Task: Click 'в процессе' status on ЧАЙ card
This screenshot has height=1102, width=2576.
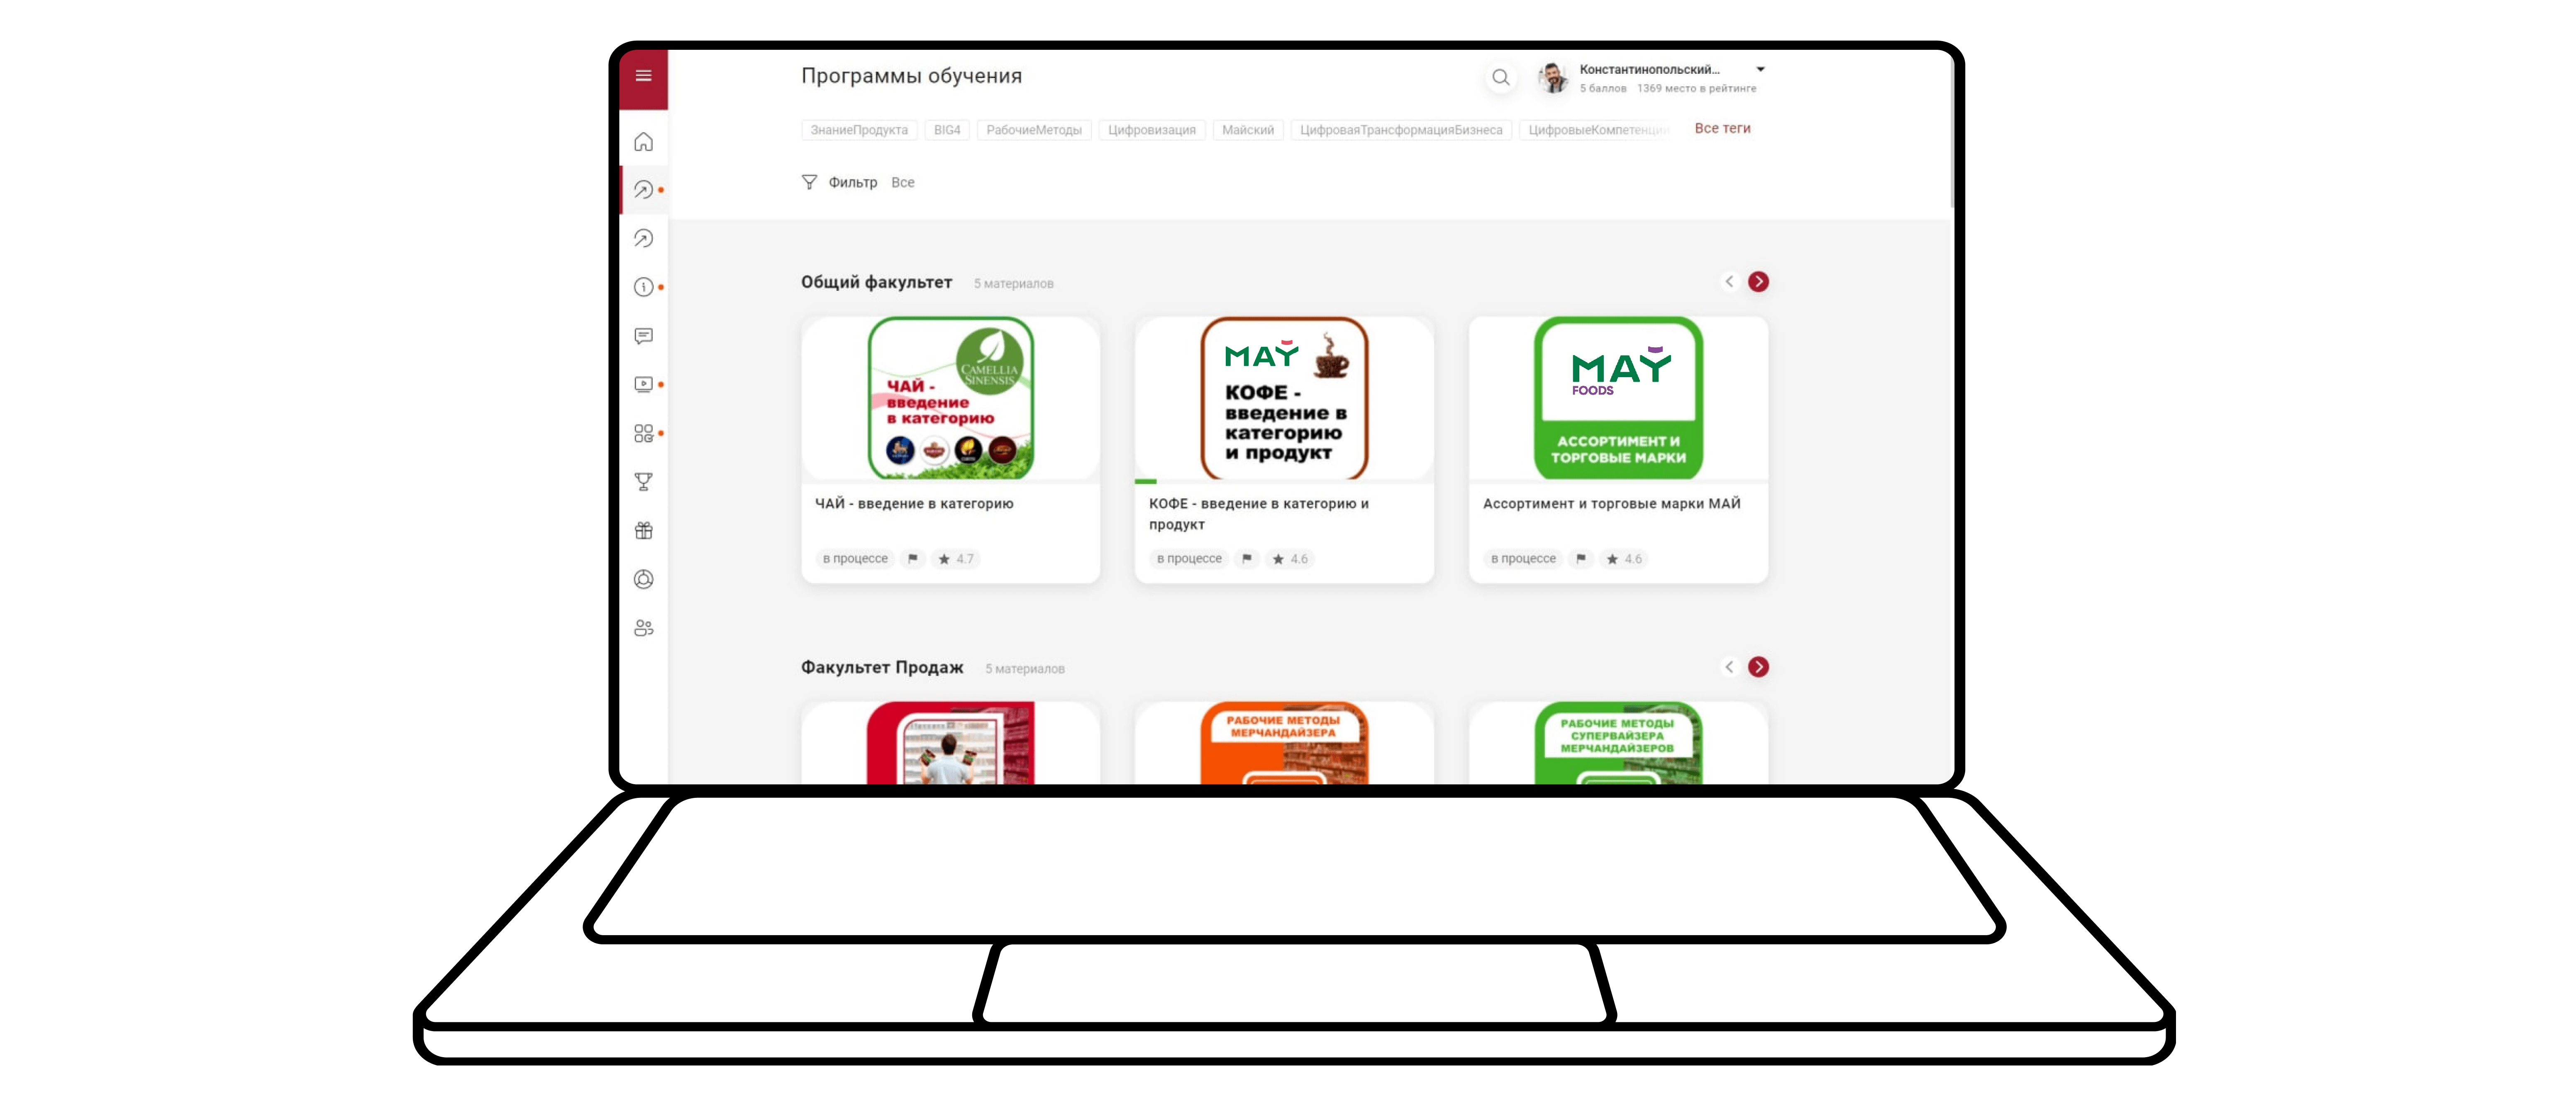Action: click(x=855, y=559)
